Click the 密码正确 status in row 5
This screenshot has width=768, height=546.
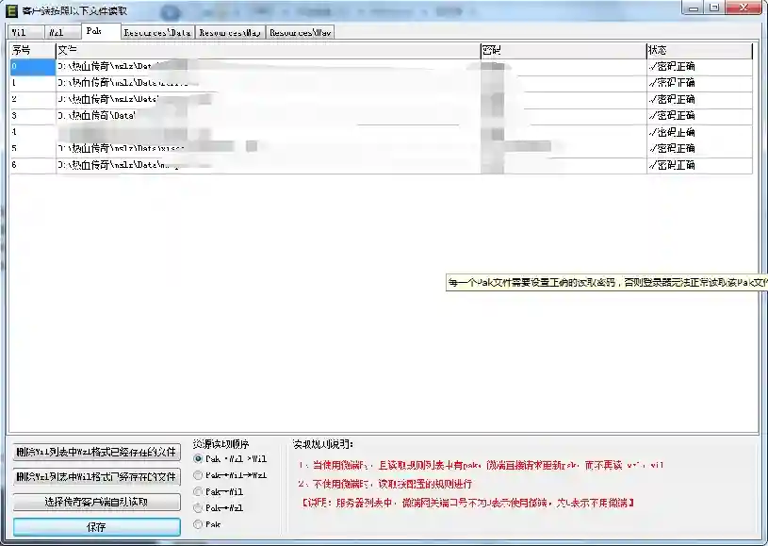672,148
